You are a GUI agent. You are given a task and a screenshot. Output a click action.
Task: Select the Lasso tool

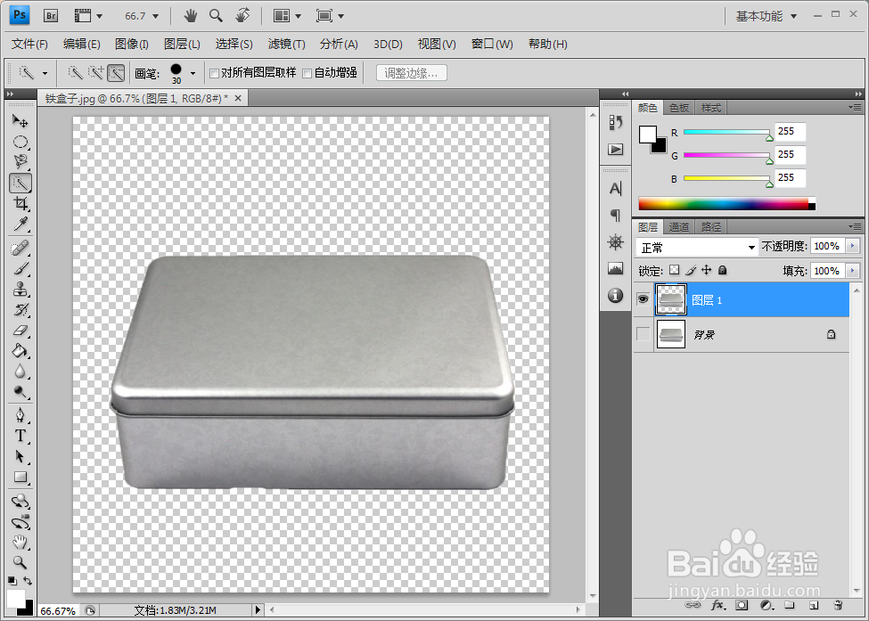tap(20, 162)
